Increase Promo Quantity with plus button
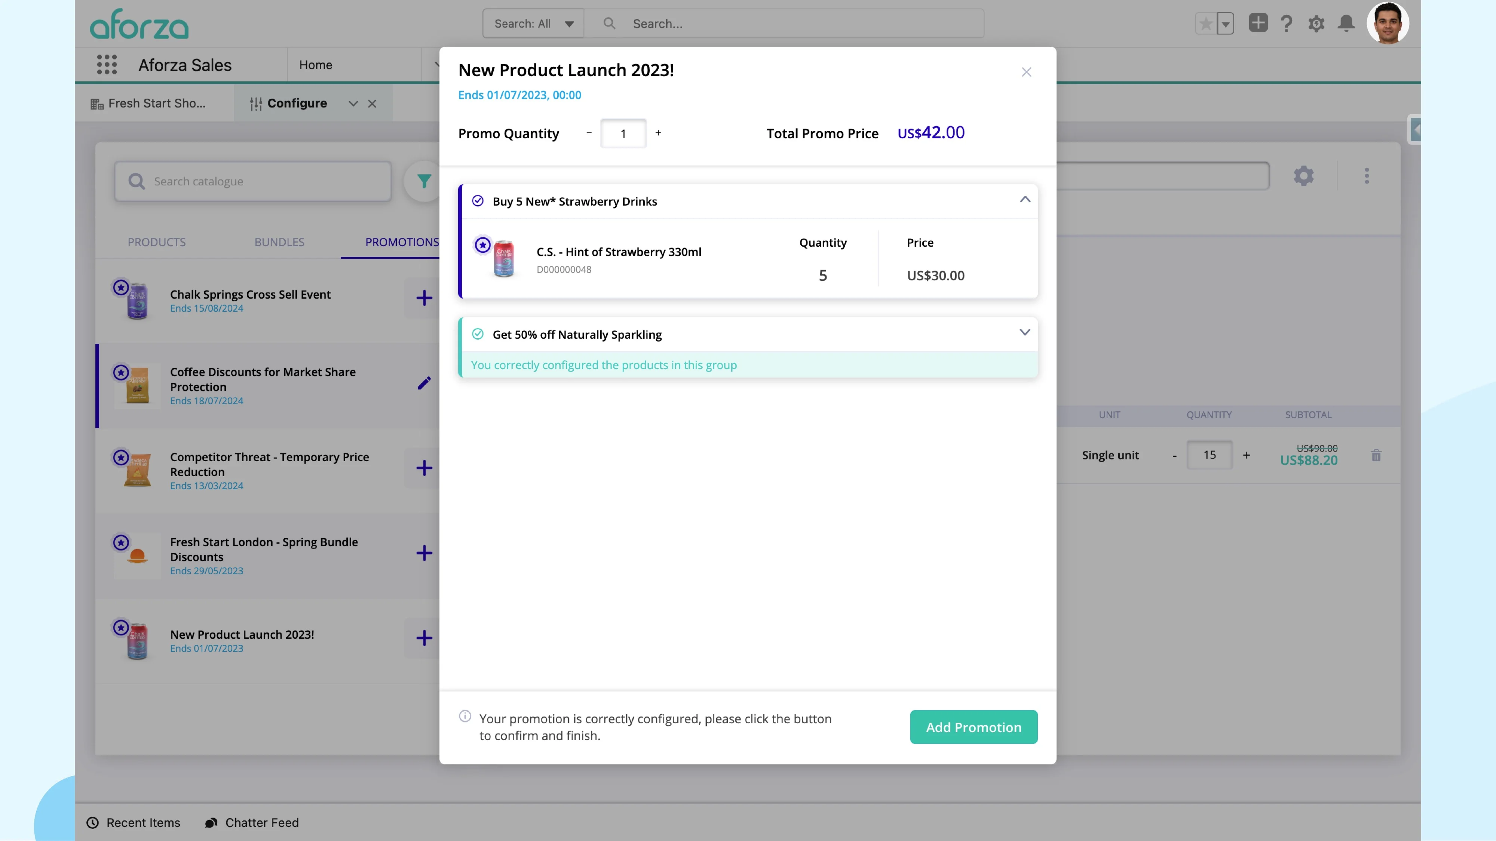Screen dimensions: 1496x841 pyautogui.click(x=658, y=133)
